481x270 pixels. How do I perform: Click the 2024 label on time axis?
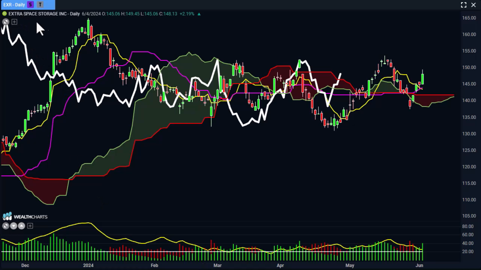point(88,265)
